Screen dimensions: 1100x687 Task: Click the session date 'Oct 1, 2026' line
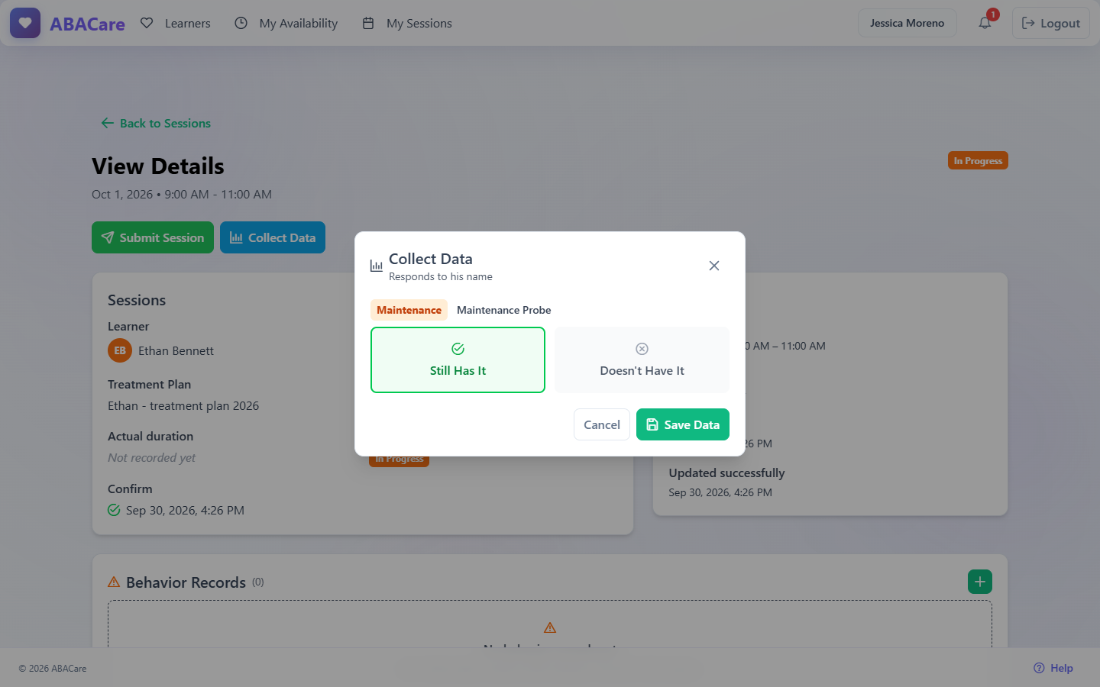click(182, 194)
